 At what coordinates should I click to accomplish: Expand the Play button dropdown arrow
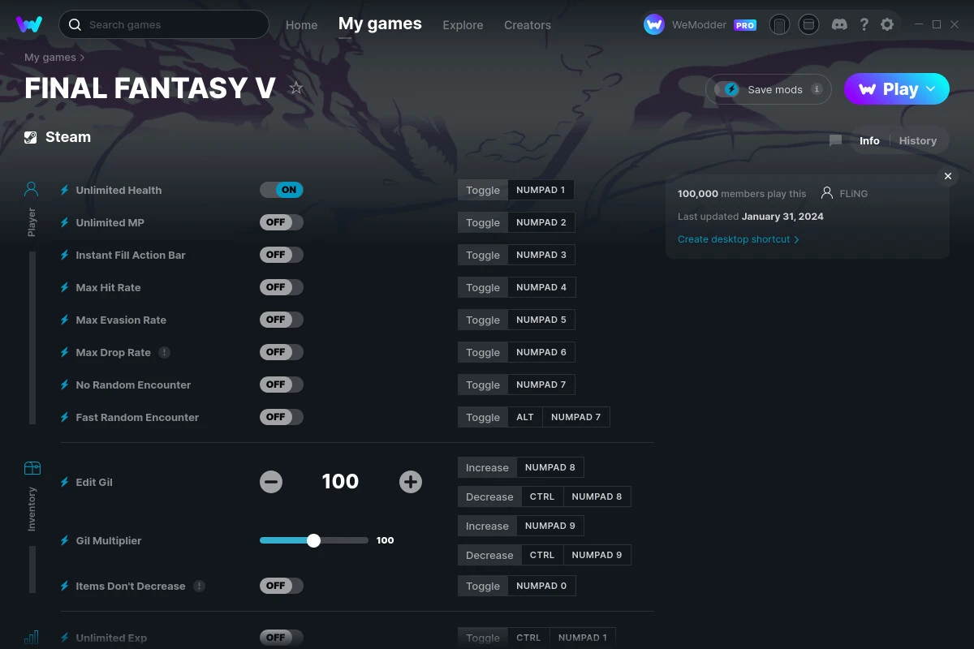pos(931,89)
